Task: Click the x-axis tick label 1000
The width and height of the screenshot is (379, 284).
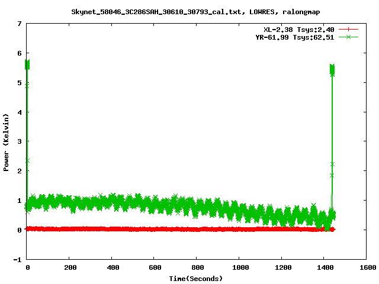Action: pyautogui.click(x=240, y=267)
